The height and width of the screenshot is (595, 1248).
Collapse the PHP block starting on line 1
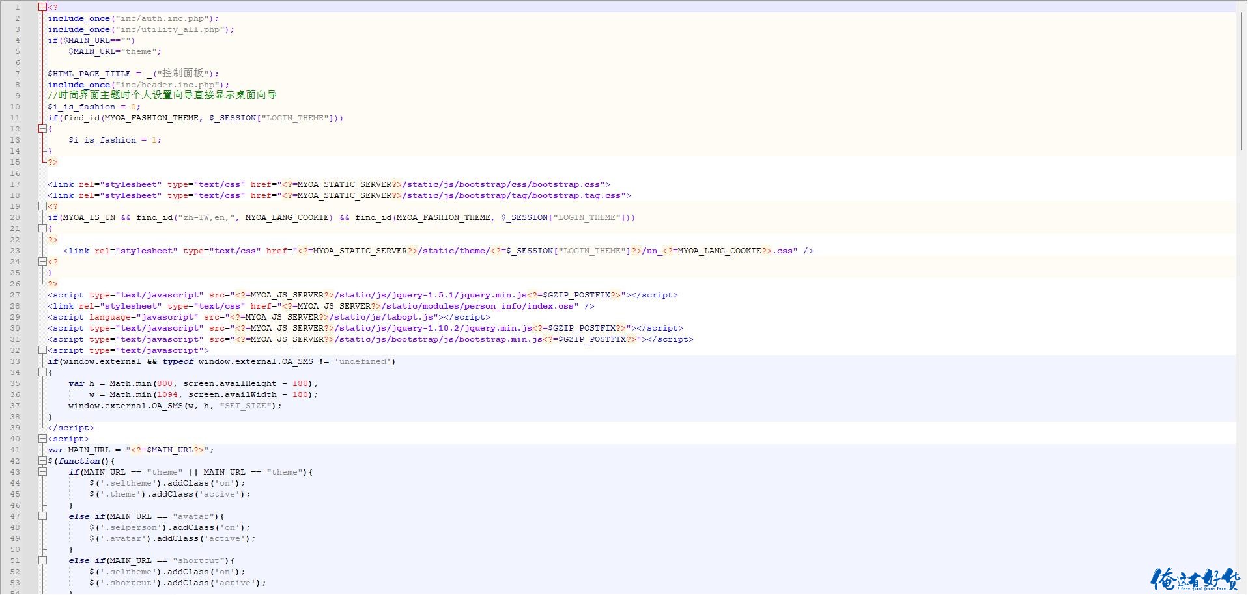click(42, 7)
